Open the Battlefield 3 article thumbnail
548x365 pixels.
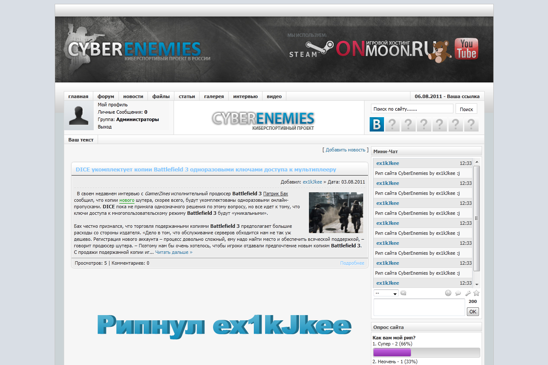[336, 213]
